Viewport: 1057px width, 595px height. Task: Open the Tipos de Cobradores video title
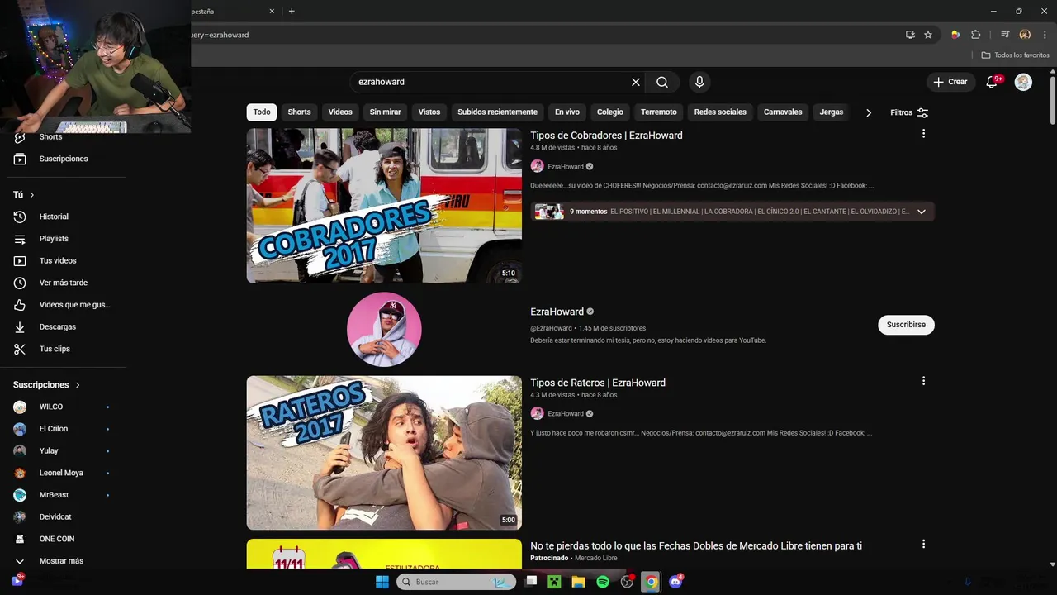606,136
